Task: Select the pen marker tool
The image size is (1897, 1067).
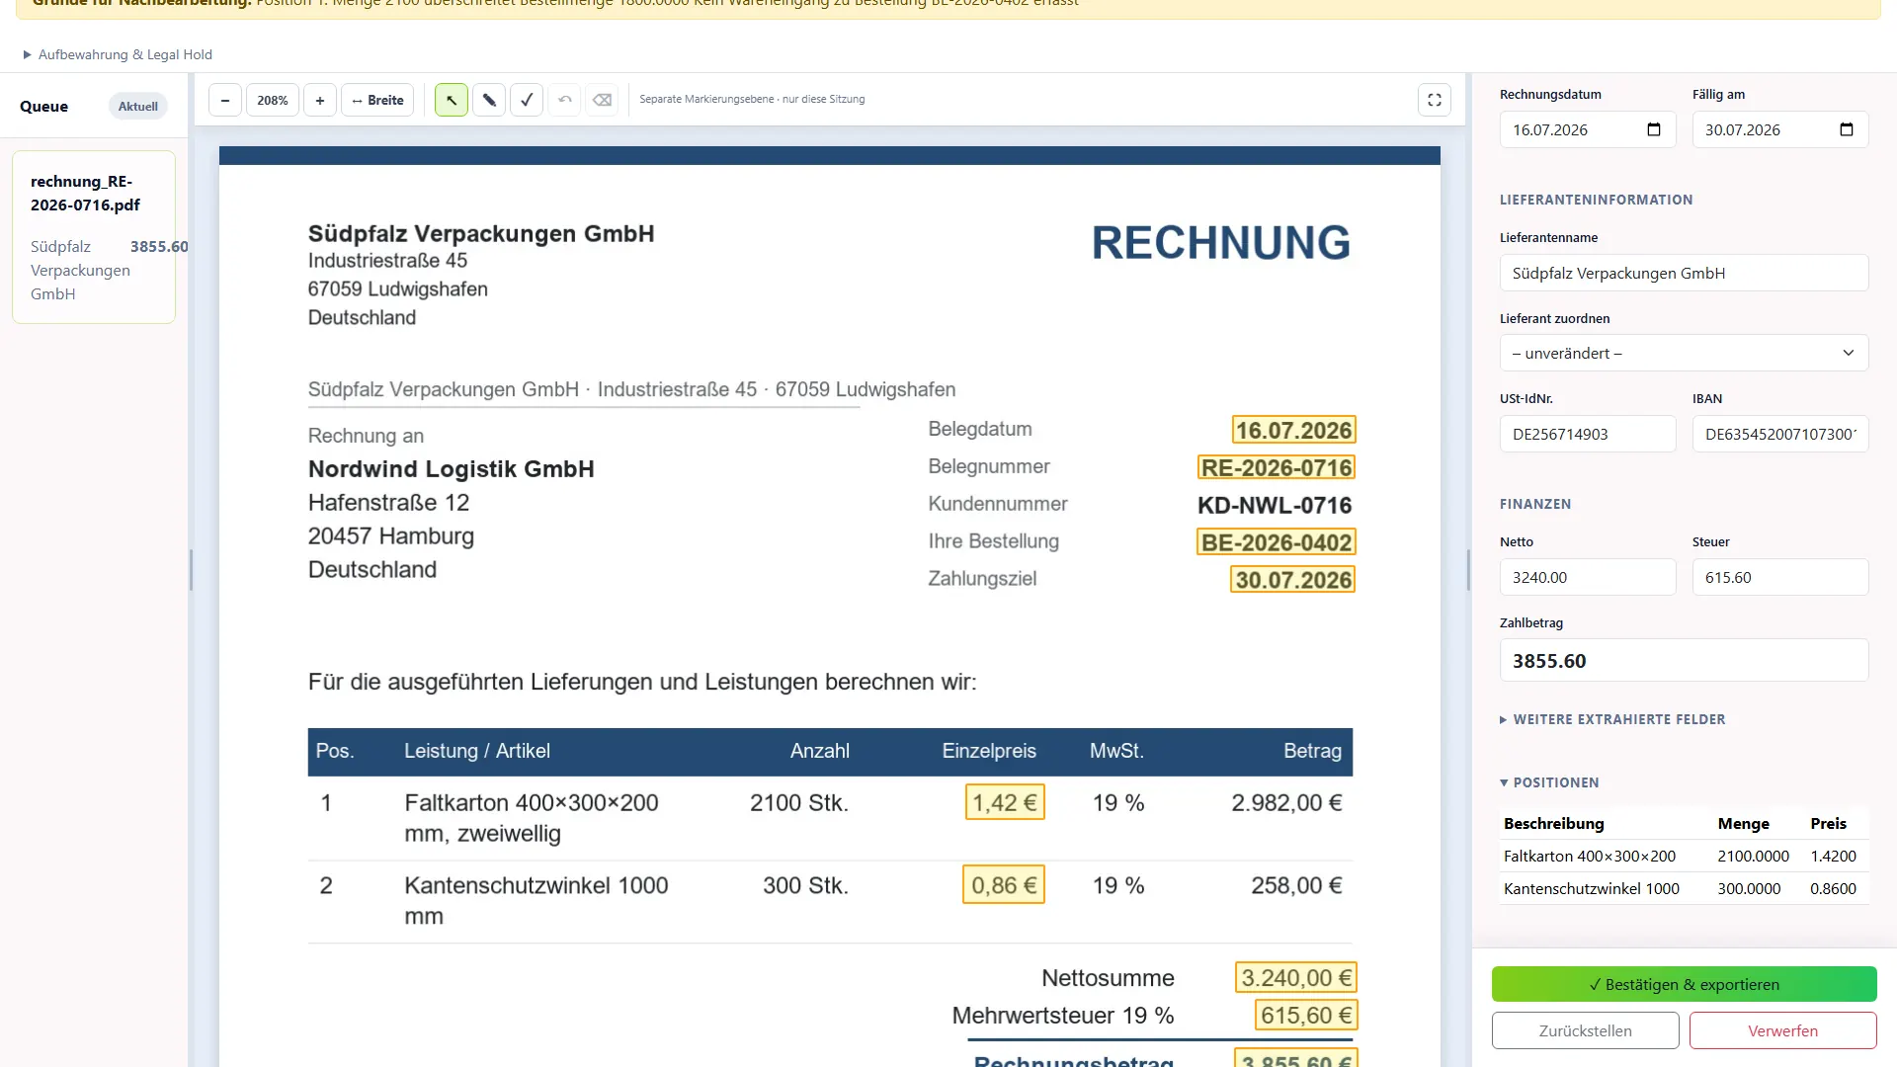Action: 489,100
